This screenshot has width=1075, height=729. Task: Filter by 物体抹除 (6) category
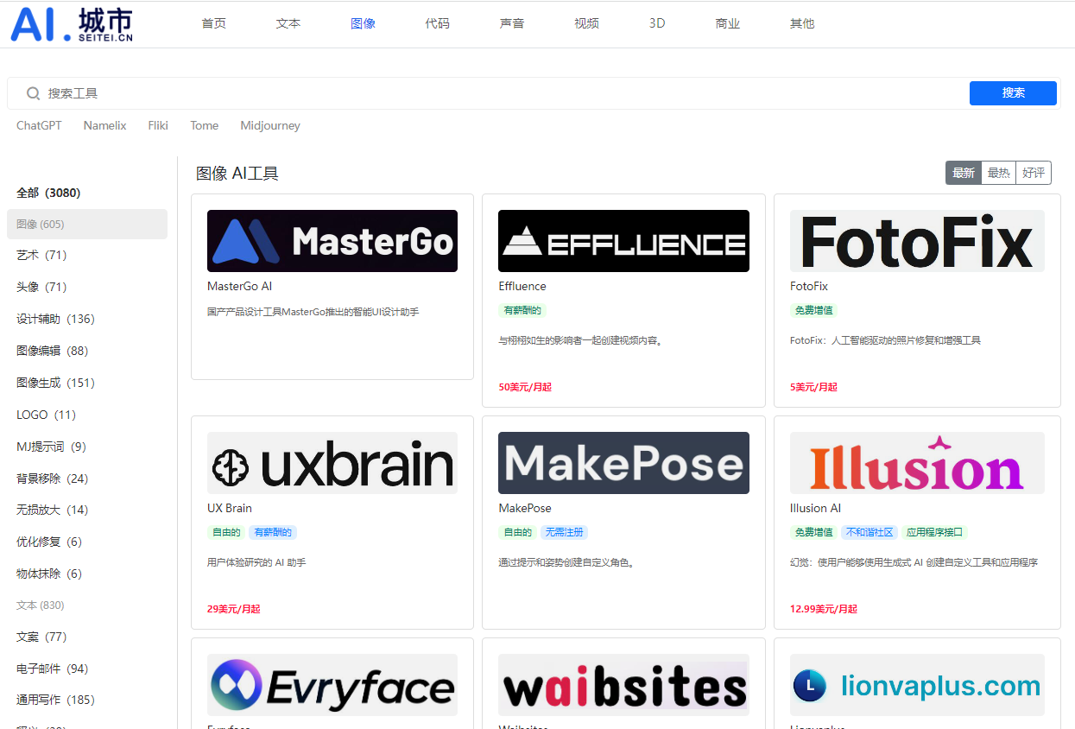49,574
